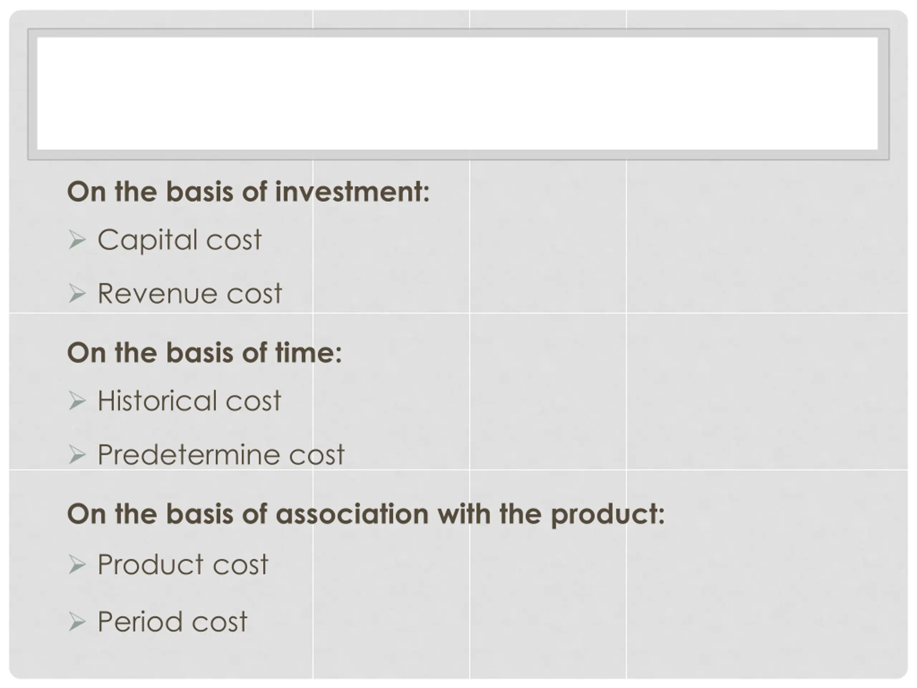
Task: Click the 'Product cost' bullet text
Action: pyautogui.click(x=183, y=565)
